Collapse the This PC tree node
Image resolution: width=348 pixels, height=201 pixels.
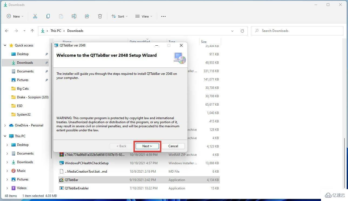tap(5, 136)
